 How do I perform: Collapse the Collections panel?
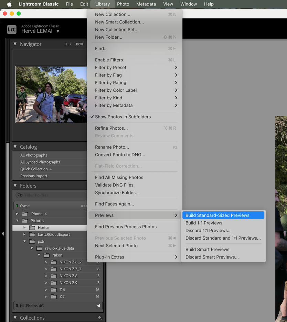coord(15,318)
